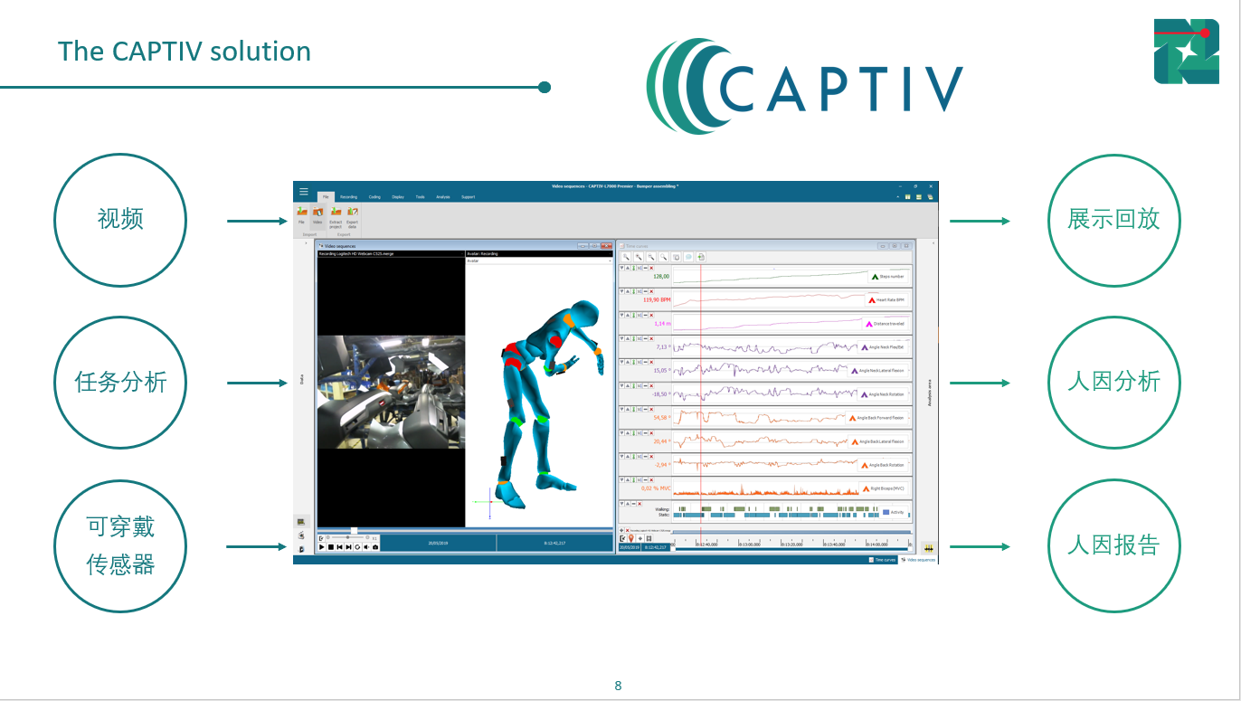Move Angle Neck Flex/Ext row up arrow
Image resolution: width=1241 pixels, height=701 pixels.
tap(628, 338)
